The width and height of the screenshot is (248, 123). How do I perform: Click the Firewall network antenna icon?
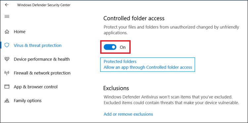point(7,73)
